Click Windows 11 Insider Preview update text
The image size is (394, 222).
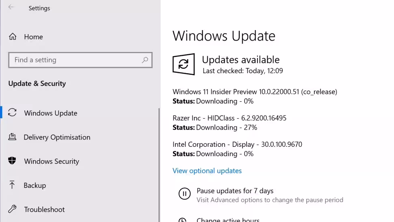(x=255, y=92)
